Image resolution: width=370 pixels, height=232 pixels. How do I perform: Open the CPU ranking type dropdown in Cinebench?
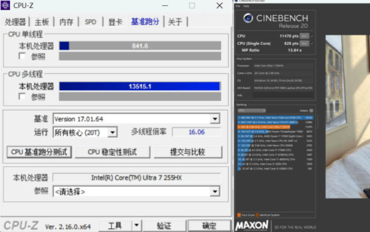click(x=251, y=110)
